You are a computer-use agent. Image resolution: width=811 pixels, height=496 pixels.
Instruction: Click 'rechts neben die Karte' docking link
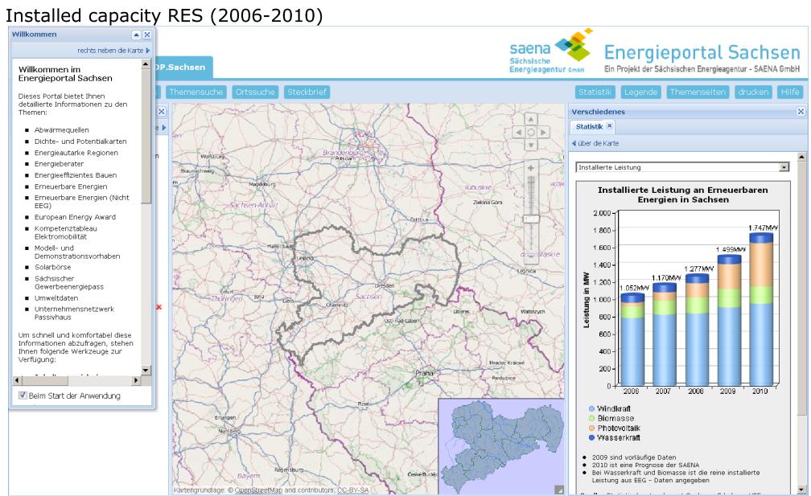coord(113,51)
